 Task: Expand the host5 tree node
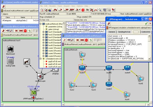pyautogui.click(x=43, y=42)
